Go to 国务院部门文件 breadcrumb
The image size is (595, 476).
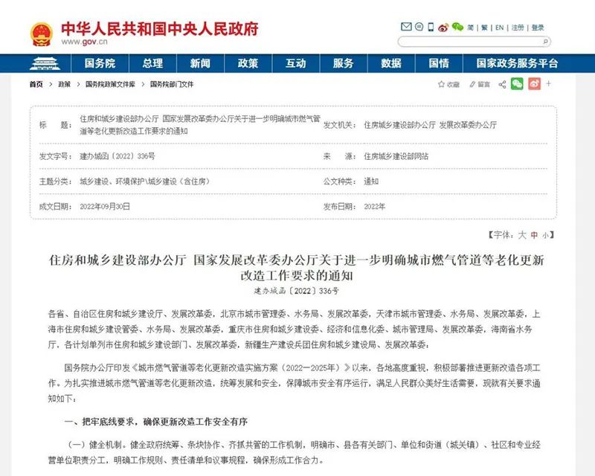pyautogui.click(x=172, y=84)
